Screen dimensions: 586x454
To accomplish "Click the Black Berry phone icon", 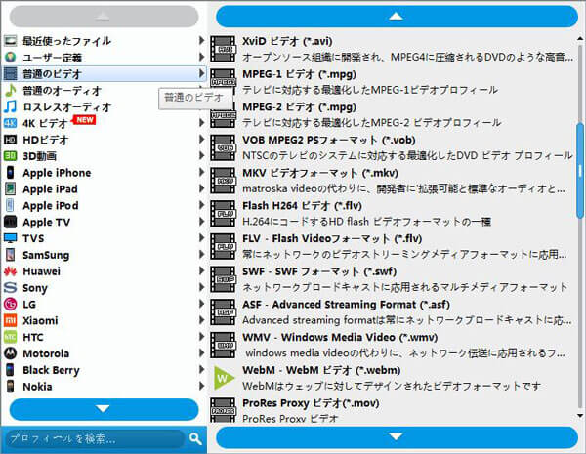I will (10, 370).
